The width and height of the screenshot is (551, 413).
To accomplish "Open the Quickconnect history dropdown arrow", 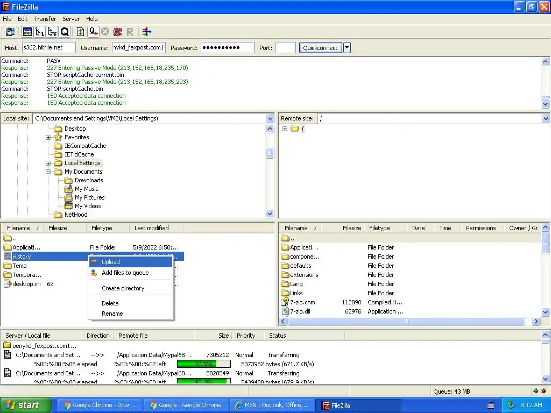I will (x=347, y=47).
